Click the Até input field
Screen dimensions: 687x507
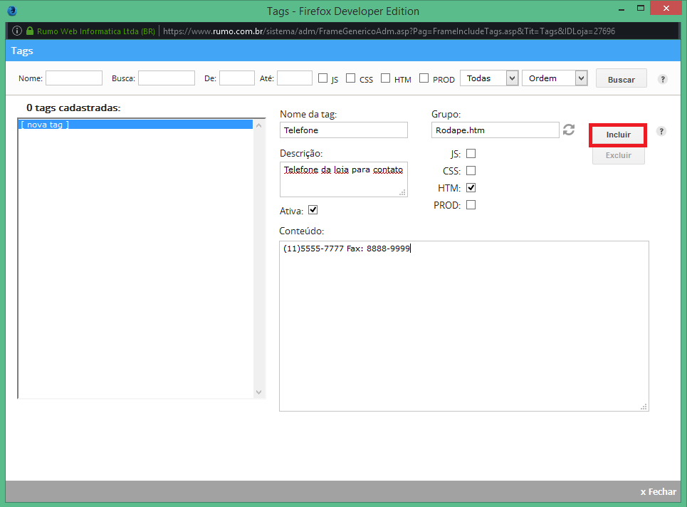(x=295, y=78)
